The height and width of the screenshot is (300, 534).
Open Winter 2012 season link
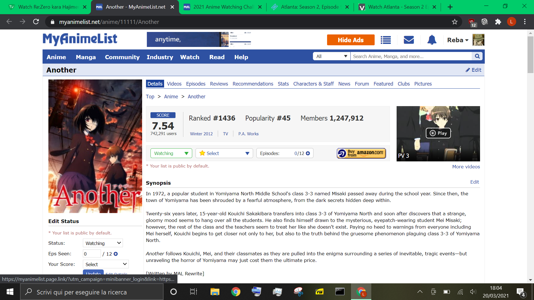click(x=201, y=134)
